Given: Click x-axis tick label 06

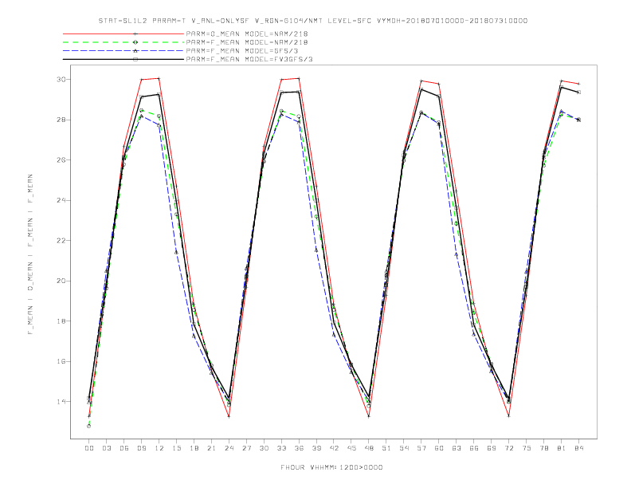Looking at the screenshot, I should [x=124, y=448].
